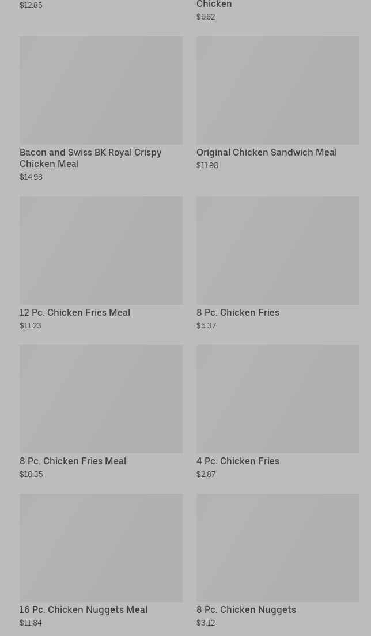This screenshot has width=371, height=636.
Task: Click the 8 Pc. Chicken Fries title
Action: pyautogui.click(x=237, y=312)
